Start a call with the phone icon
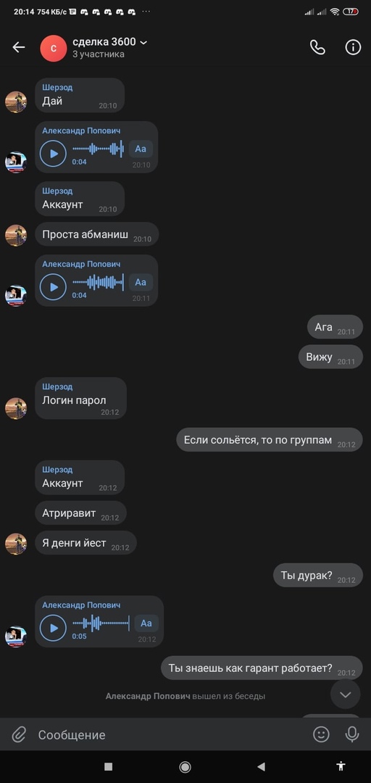Screen dimensions: 371x783 (x=317, y=47)
